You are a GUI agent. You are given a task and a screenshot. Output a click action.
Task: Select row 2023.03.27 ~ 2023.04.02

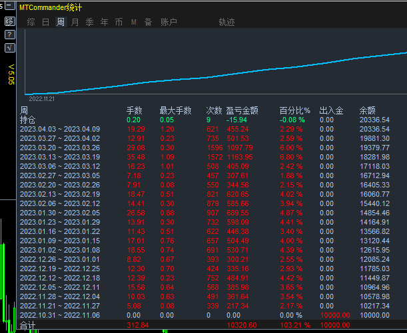click(x=60, y=138)
